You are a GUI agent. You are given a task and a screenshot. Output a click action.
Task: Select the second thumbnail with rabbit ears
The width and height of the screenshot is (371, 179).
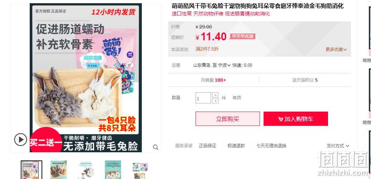(58, 170)
